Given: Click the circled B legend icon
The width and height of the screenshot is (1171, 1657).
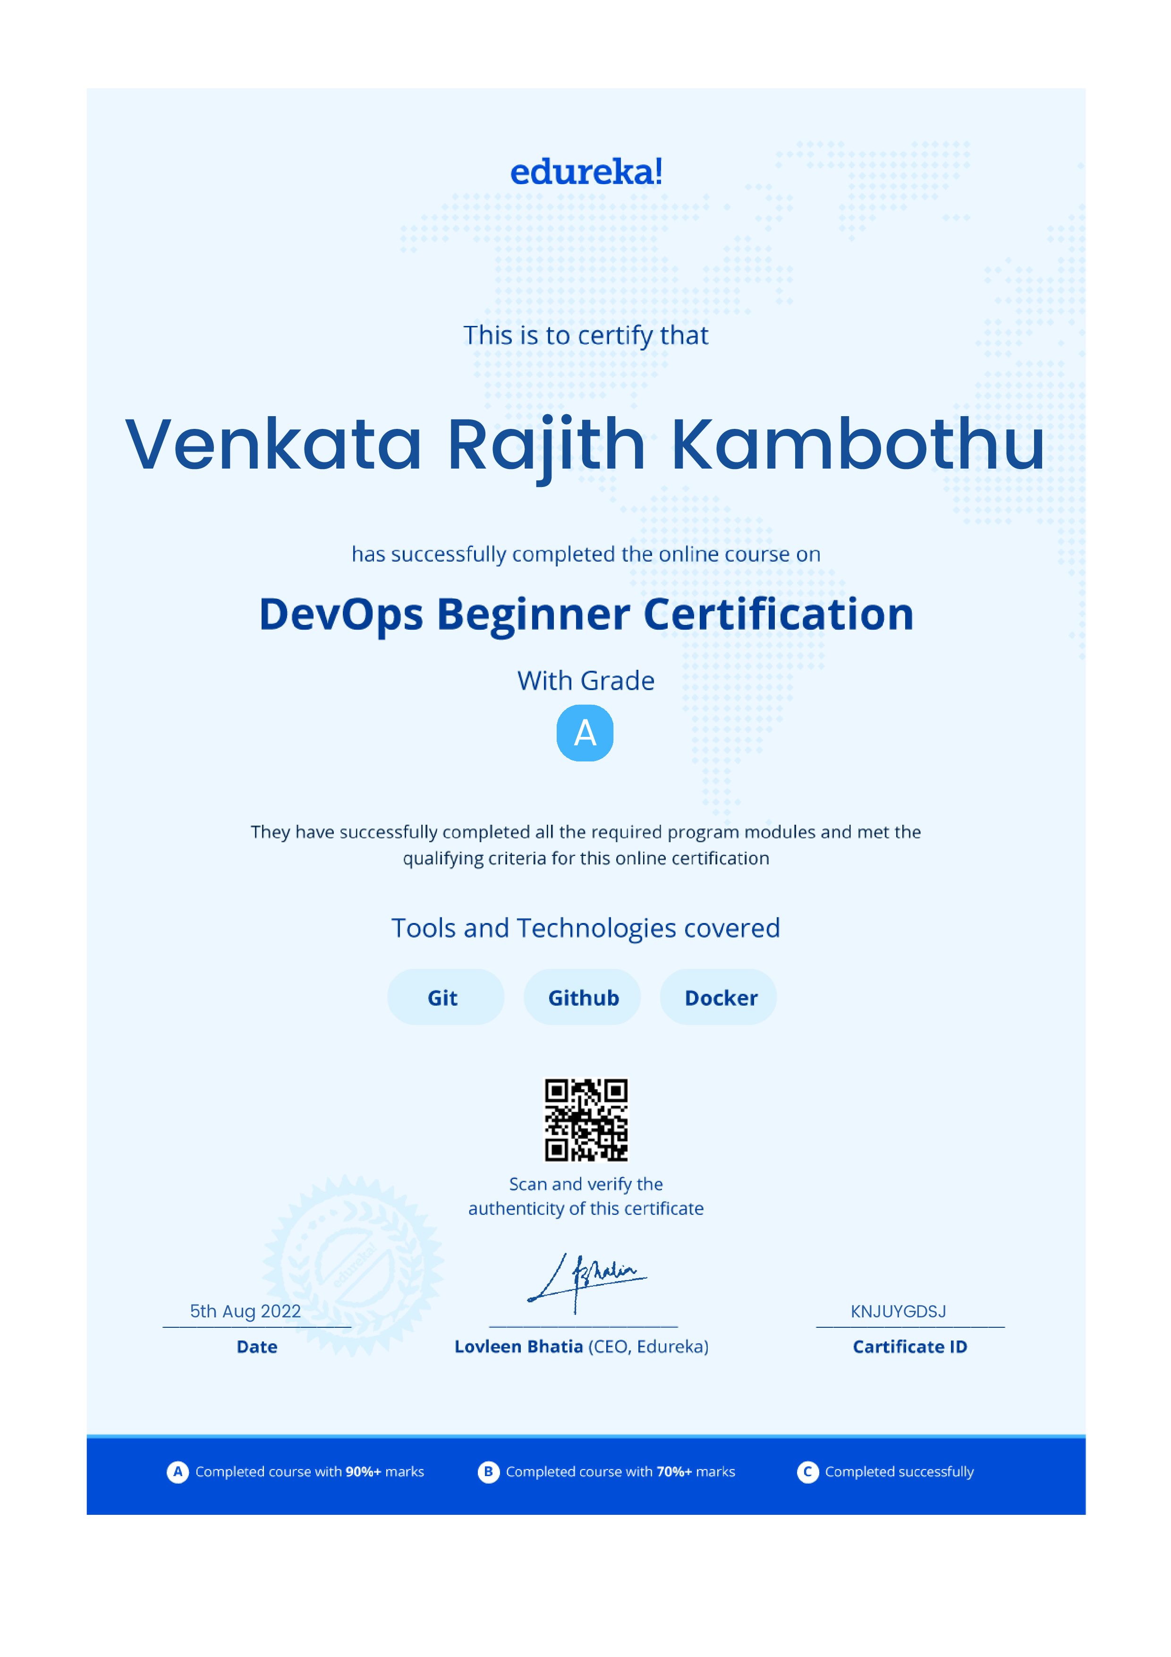Looking at the screenshot, I should click(488, 1472).
